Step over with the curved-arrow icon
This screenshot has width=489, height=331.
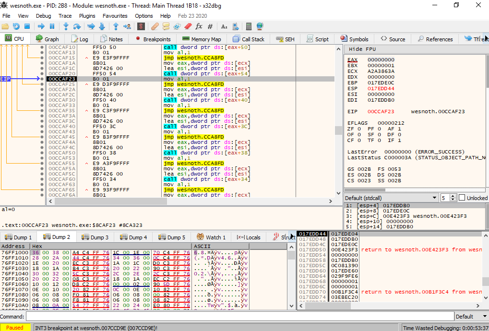pos(77,26)
